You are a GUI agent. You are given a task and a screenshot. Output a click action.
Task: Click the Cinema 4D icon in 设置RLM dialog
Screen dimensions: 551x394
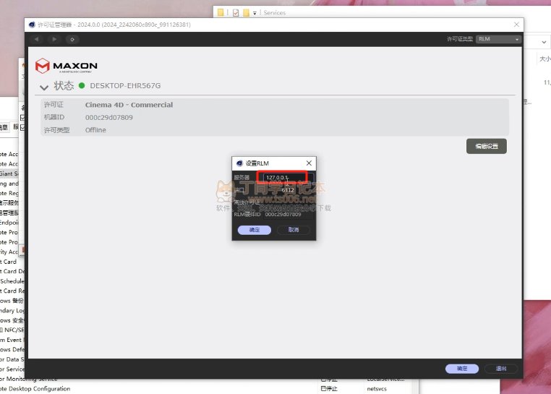[239, 163]
